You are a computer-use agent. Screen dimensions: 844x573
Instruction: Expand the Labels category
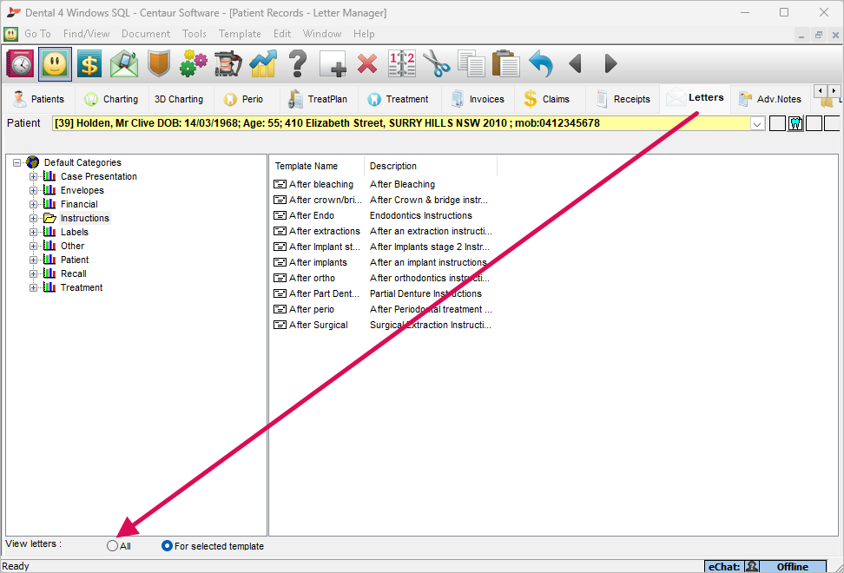tap(33, 233)
